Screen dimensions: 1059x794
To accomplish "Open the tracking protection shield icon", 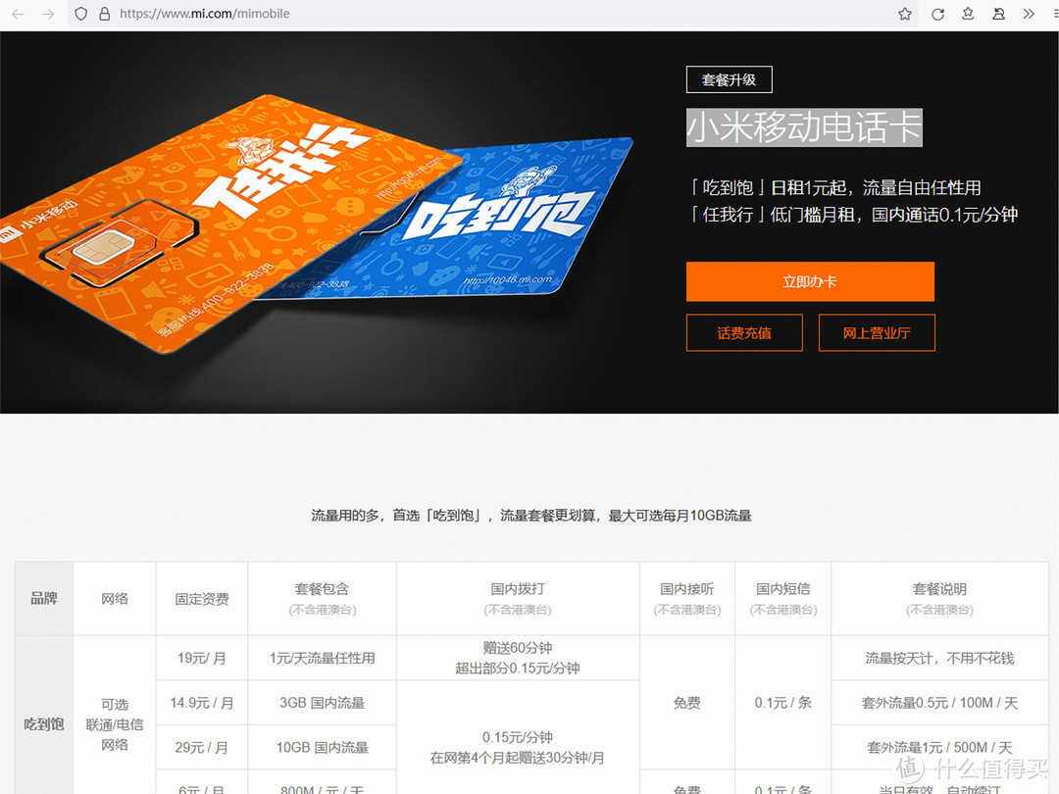I will click(80, 14).
